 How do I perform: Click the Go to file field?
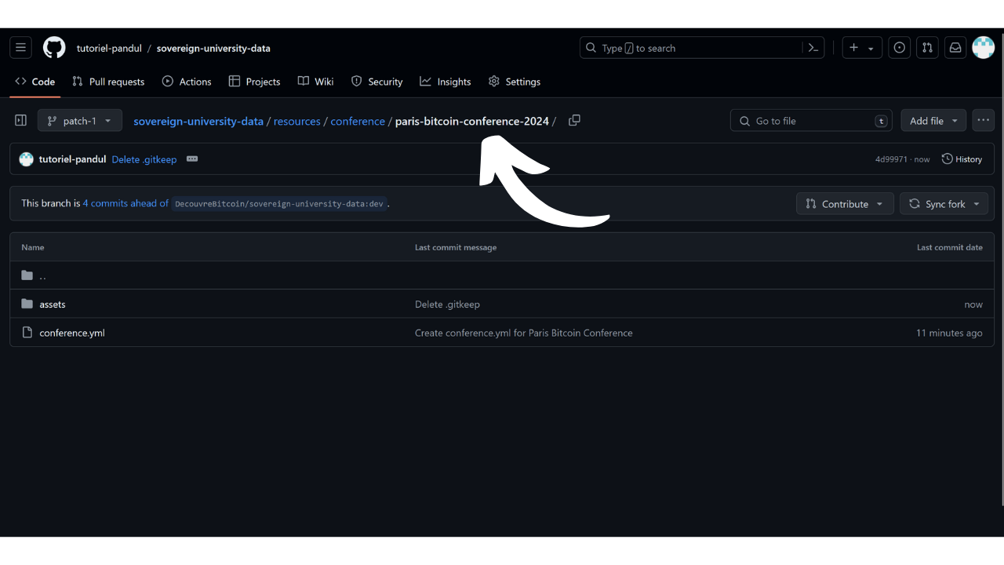pyautogui.click(x=812, y=121)
